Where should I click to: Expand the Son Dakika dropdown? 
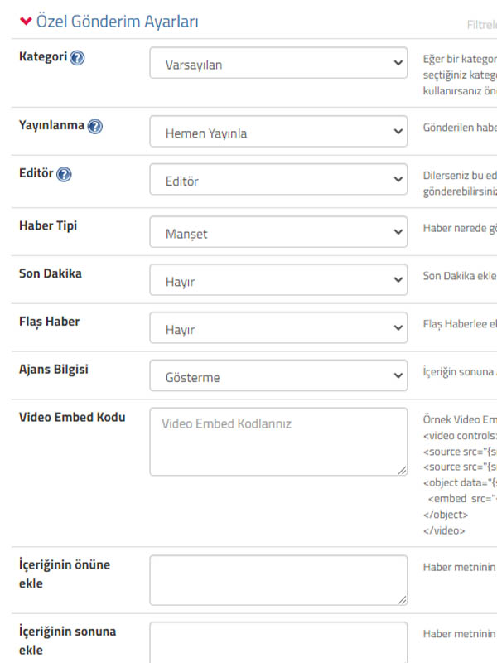point(278,280)
